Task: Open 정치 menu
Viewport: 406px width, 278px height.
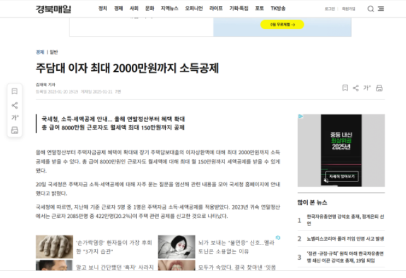Action: click(103, 9)
